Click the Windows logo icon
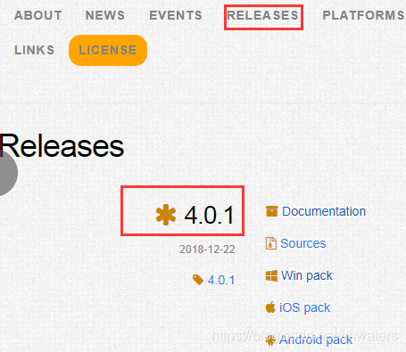The height and width of the screenshot is (352, 406). [x=271, y=275]
